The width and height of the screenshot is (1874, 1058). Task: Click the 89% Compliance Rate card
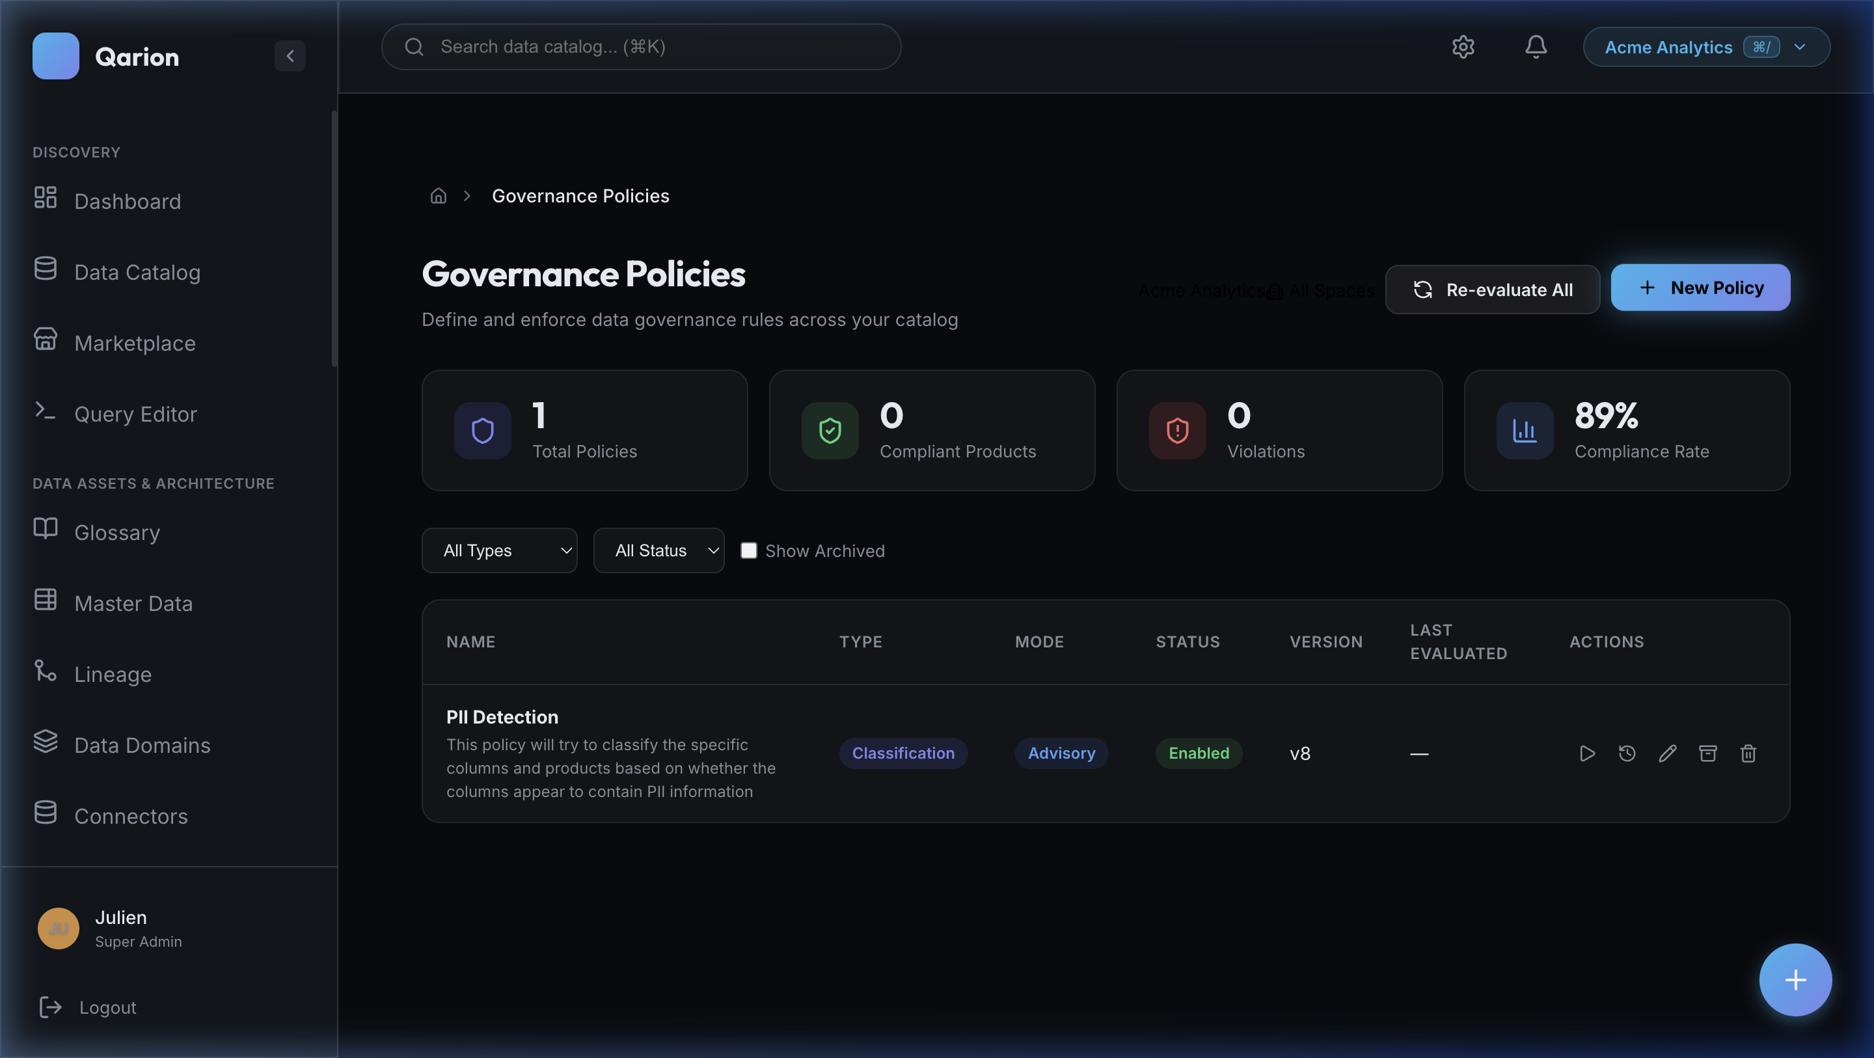click(x=1627, y=430)
